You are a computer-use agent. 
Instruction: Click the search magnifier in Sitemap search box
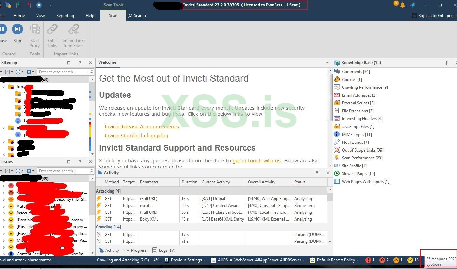(x=91, y=72)
